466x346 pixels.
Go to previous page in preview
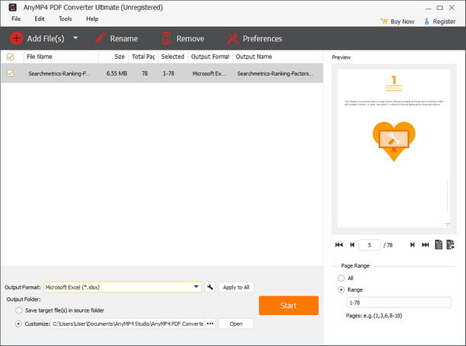click(x=352, y=245)
